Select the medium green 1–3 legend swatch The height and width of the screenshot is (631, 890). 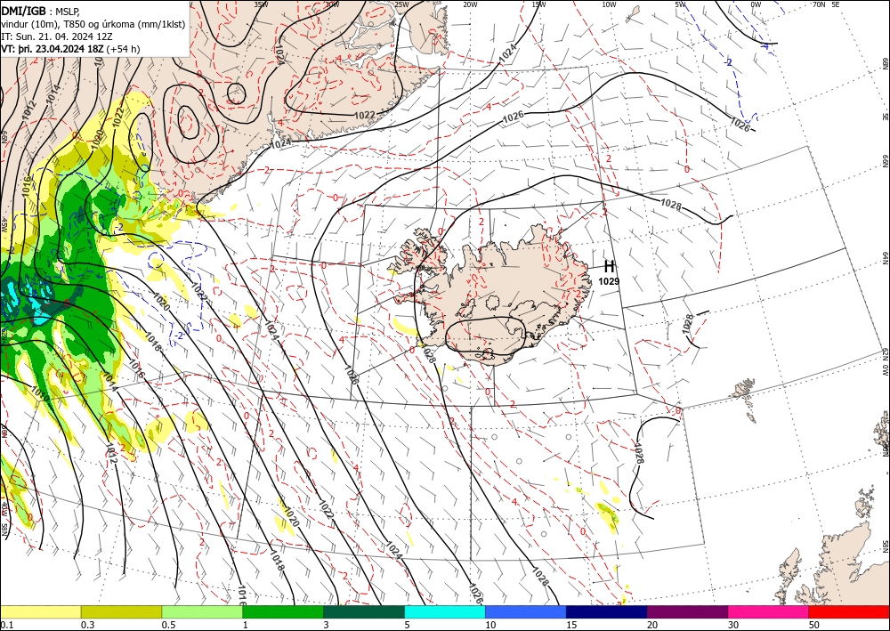coord(283,611)
